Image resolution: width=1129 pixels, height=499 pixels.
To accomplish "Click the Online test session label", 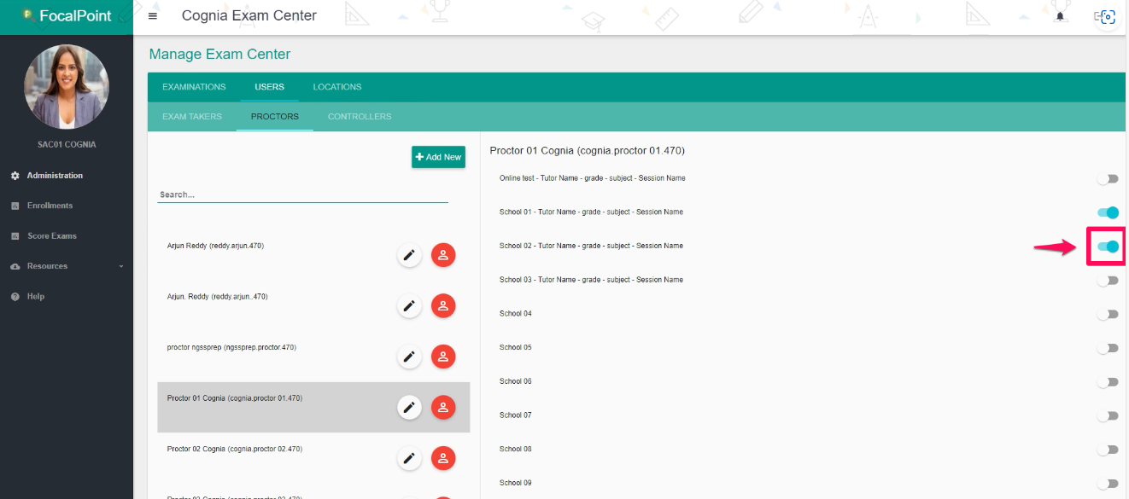I will pos(593,178).
